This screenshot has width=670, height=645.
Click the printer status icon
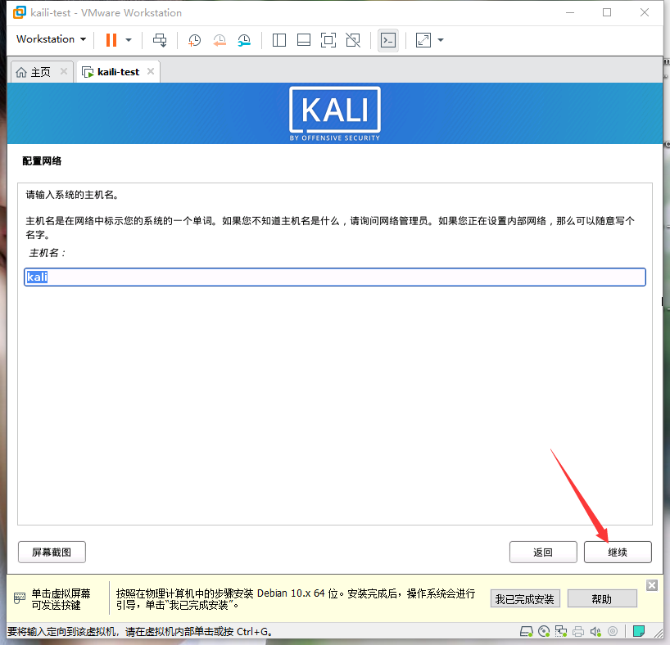click(x=578, y=631)
